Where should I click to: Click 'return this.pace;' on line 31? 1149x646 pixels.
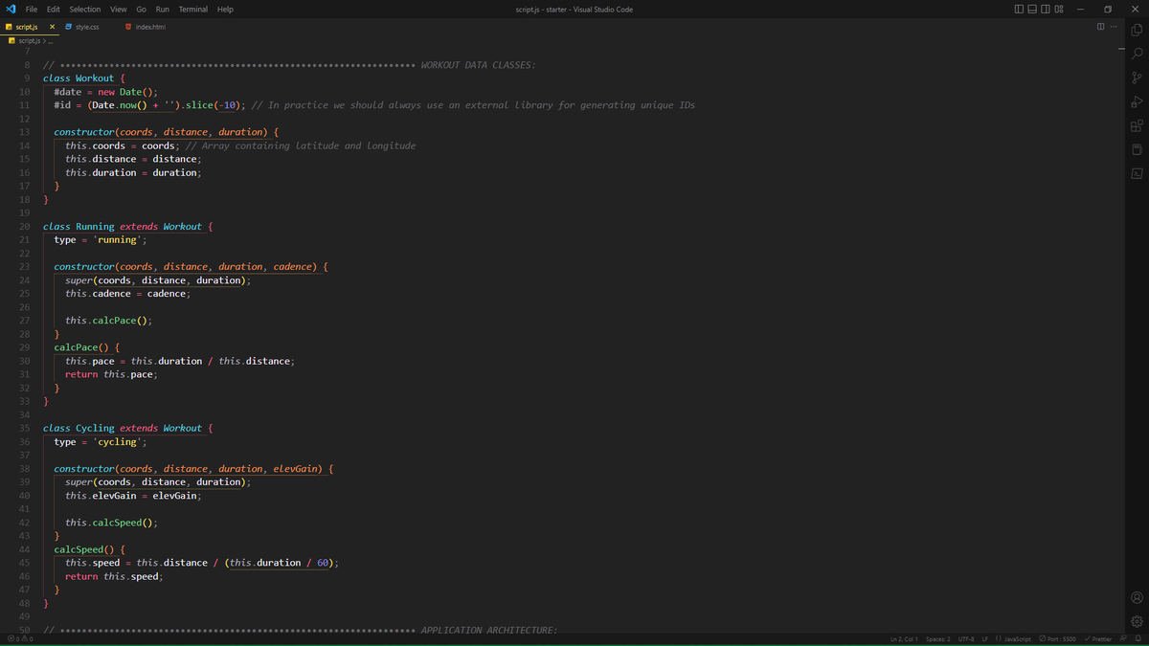(x=112, y=374)
